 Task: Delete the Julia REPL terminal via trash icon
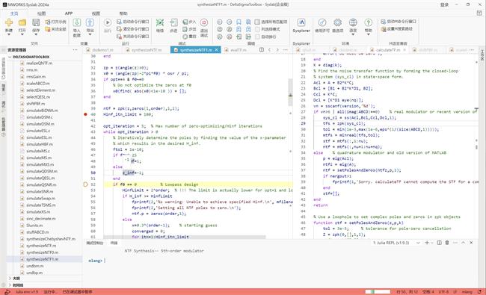tap(447, 243)
